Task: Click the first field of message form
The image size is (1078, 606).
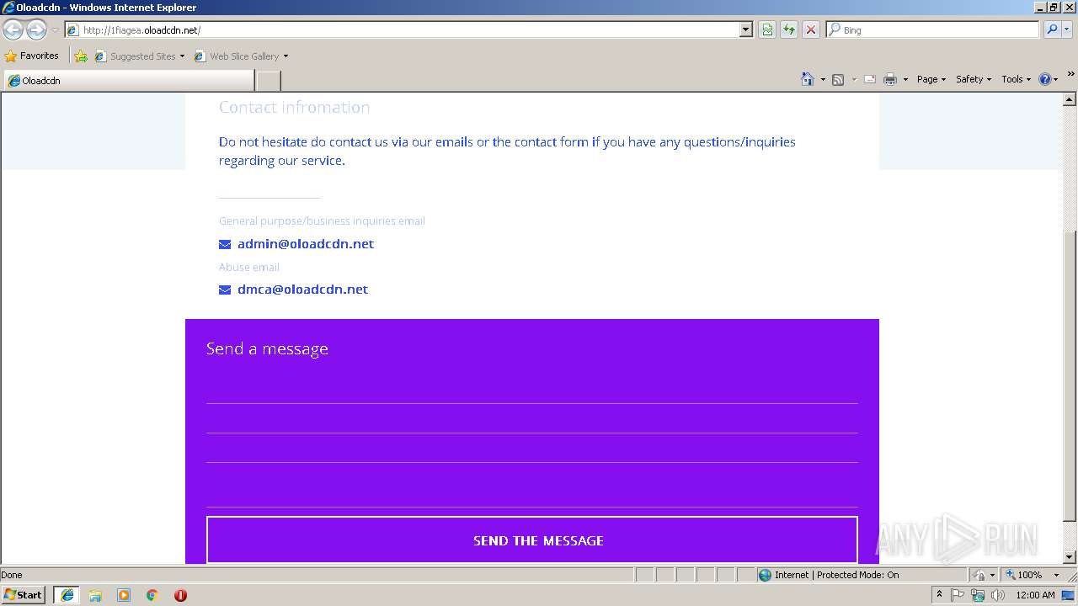Action: (x=532, y=390)
